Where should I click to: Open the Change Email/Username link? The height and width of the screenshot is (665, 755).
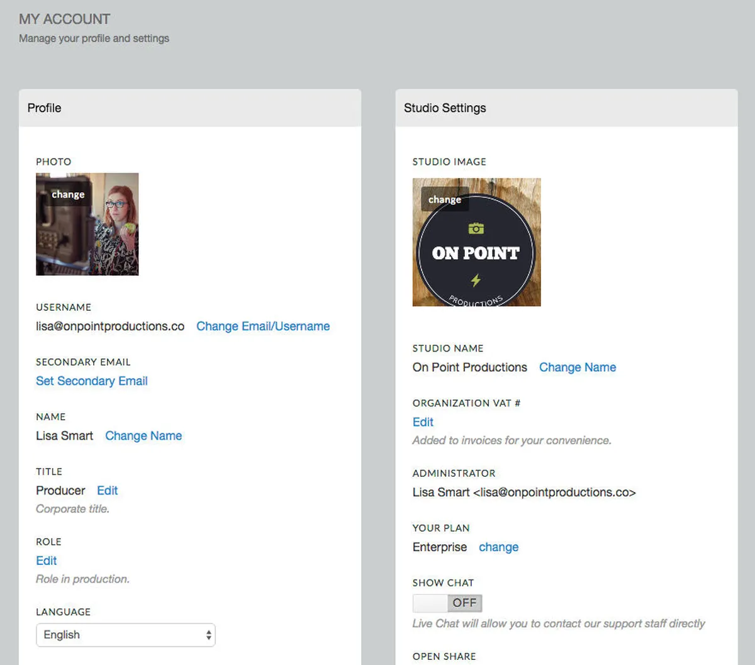point(263,326)
